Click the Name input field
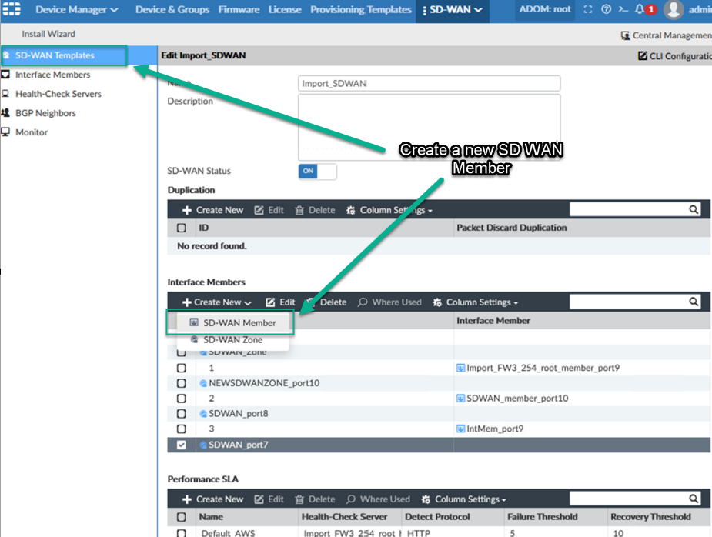The image size is (712, 537). (x=429, y=83)
